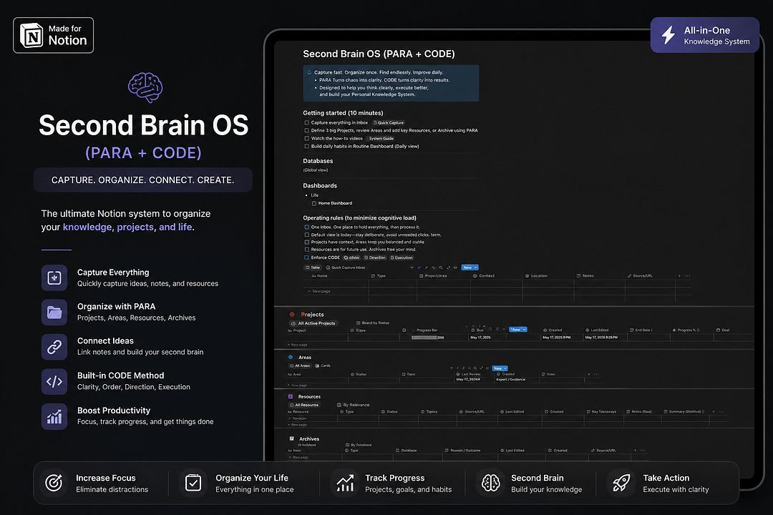The width and height of the screenshot is (773, 515).
Task: Open the Table view tab
Action: tap(313, 268)
